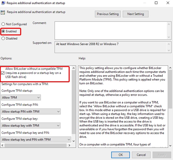Click the 'Configure TPM startup key and PIN:' label
The image size is (173, 160).
(x=26, y=133)
